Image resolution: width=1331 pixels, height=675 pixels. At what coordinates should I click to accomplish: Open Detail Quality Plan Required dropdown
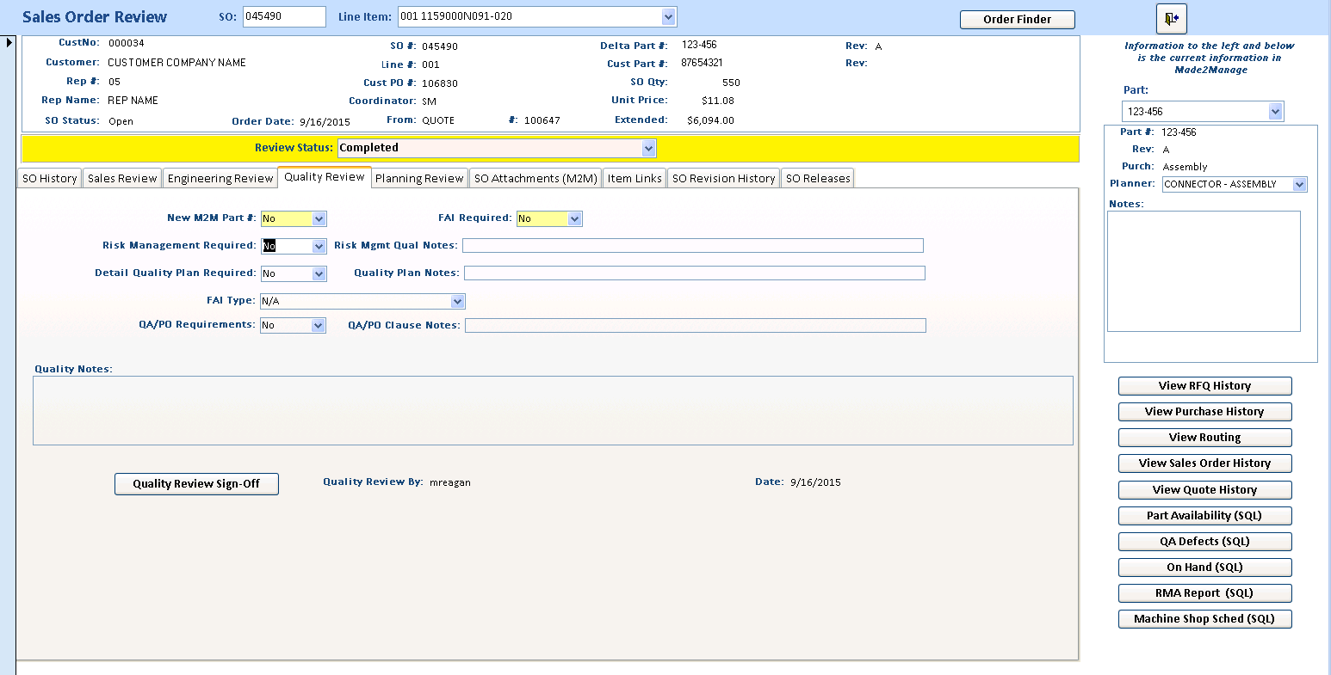tap(319, 273)
